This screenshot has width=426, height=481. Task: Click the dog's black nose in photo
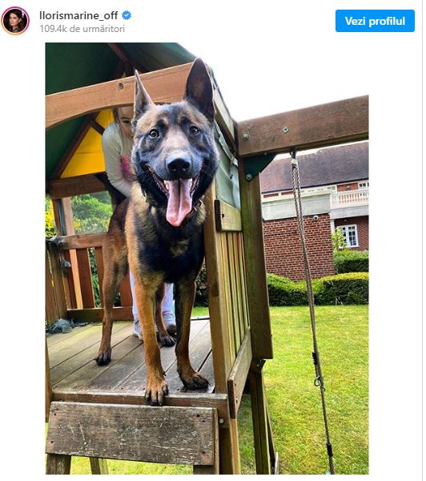coord(179,164)
